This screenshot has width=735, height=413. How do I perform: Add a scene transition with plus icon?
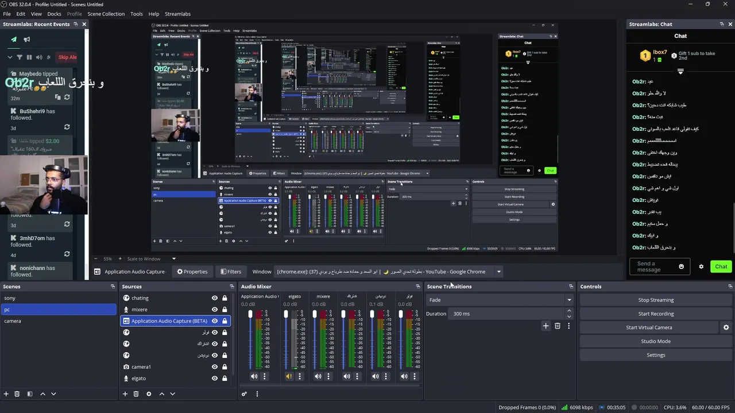tap(546, 326)
